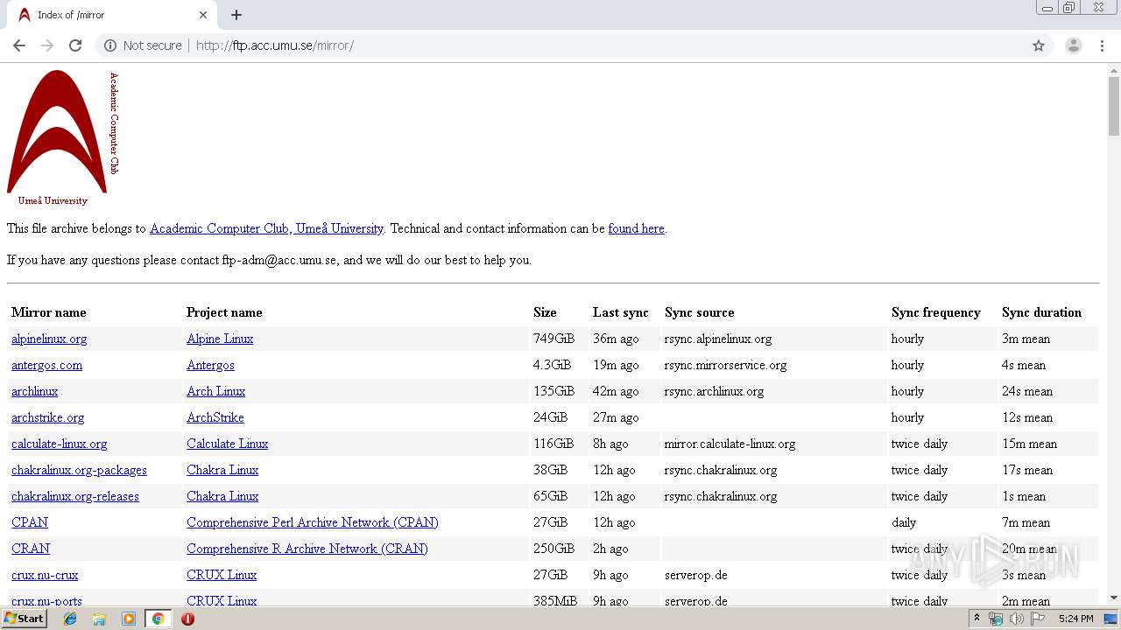The height and width of the screenshot is (630, 1121).
Task: Open the Calculate Linux project link
Action: coord(227,444)
